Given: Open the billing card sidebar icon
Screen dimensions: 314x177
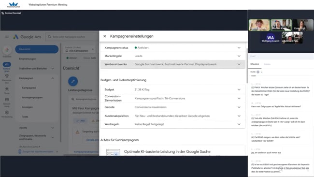Looking at the screenshot, I should pos(7,100).
